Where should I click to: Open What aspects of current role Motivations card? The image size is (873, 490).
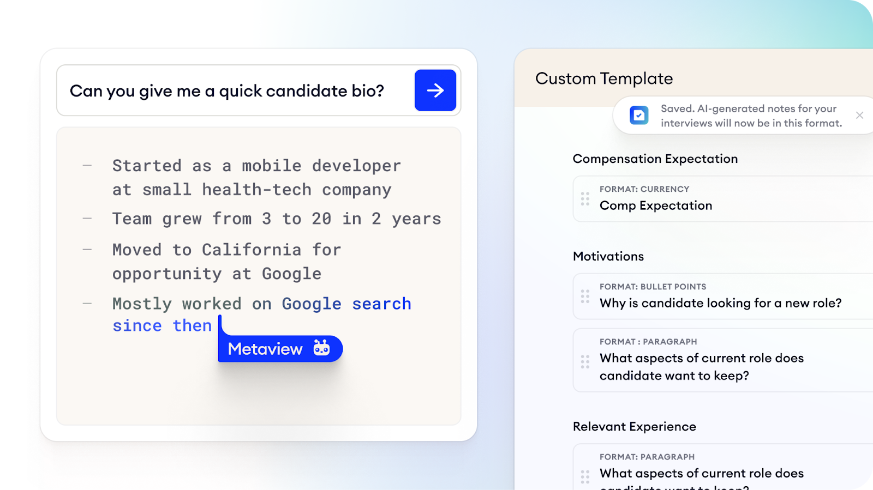pos(723,360)
